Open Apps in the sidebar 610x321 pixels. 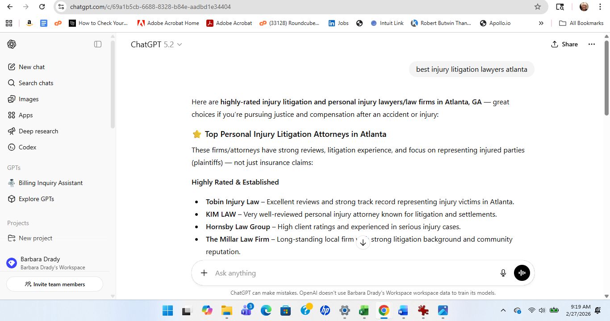(21, 115)
